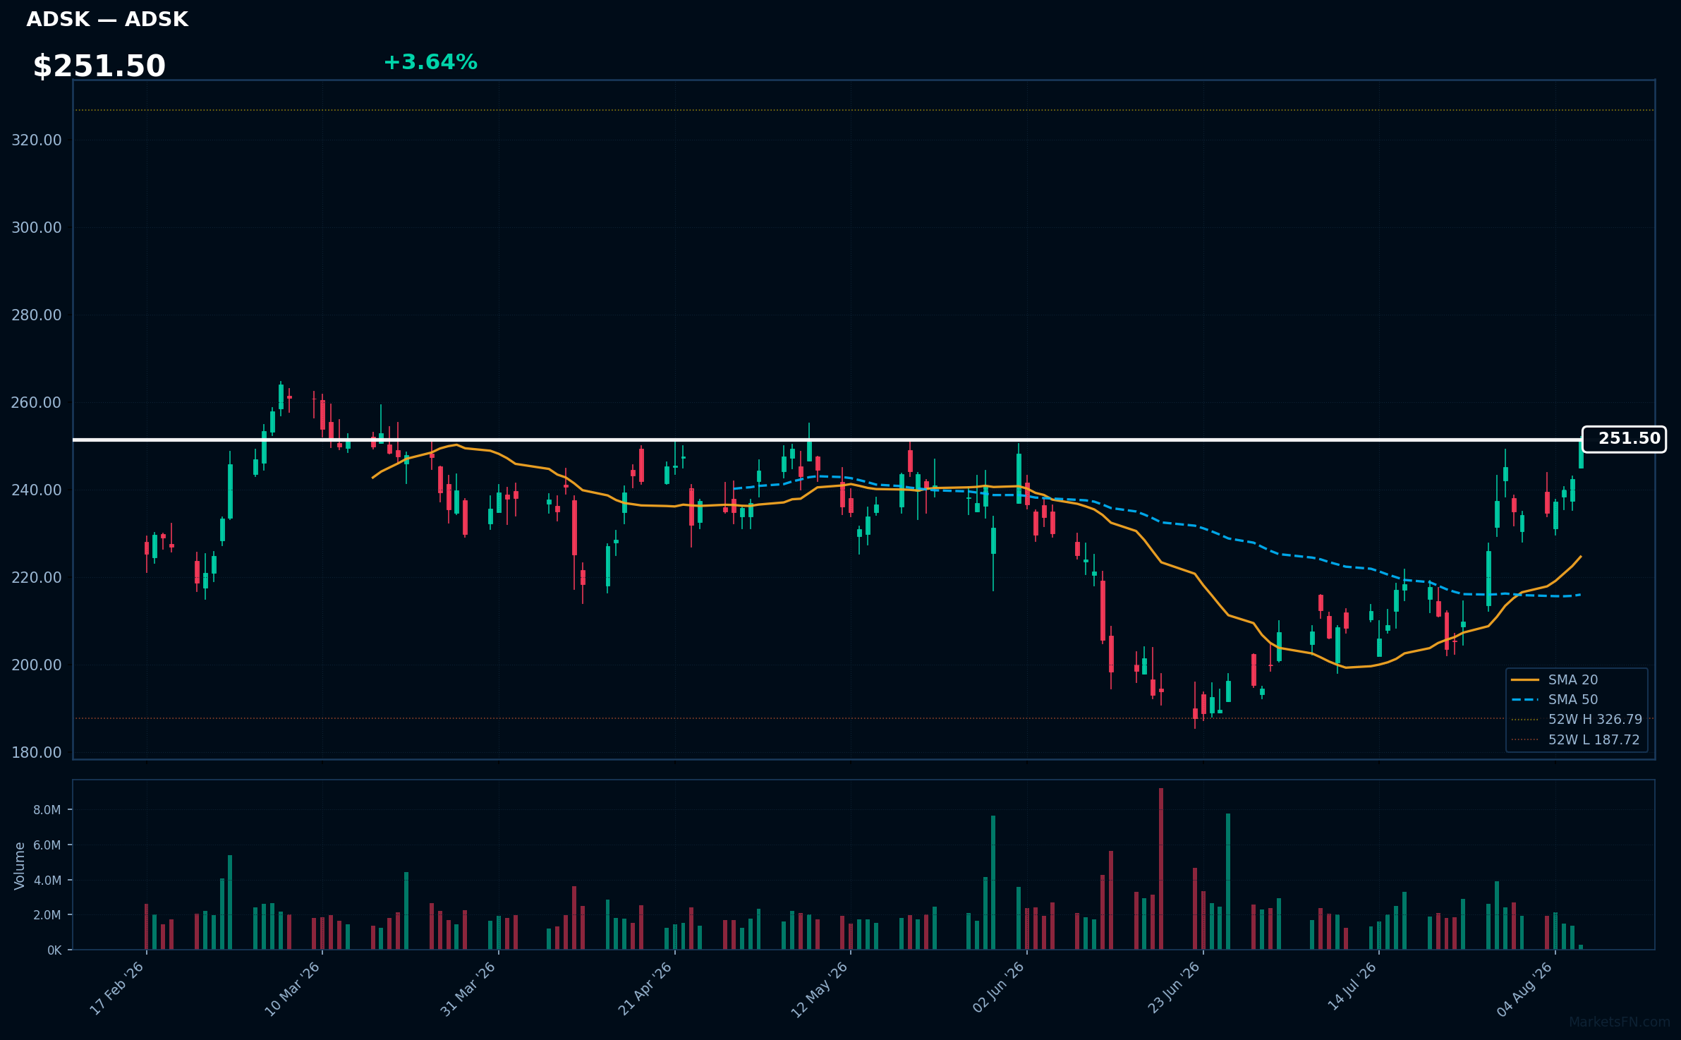Click the 8.0M volume axis label
The width and height of the screenshot is (1681, 1040).
[x=47, y=809]
